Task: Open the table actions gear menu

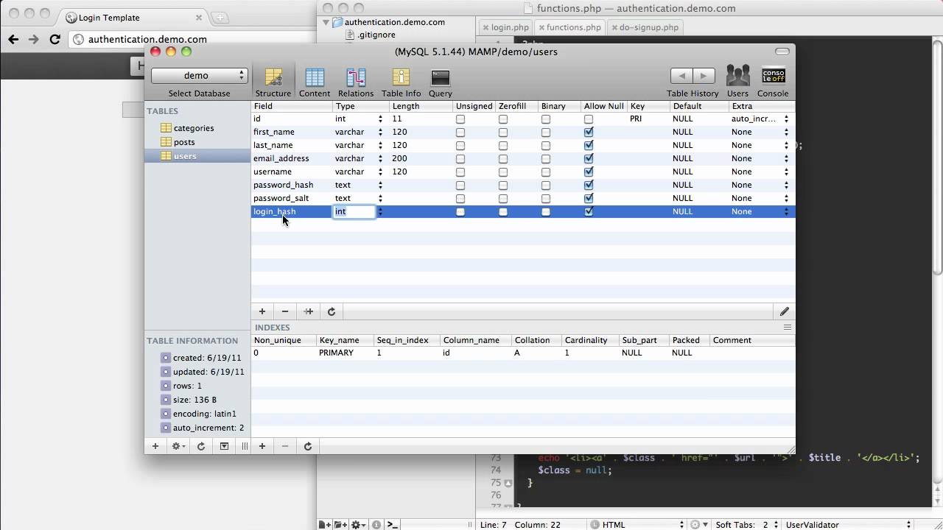Action: point(178,446)
